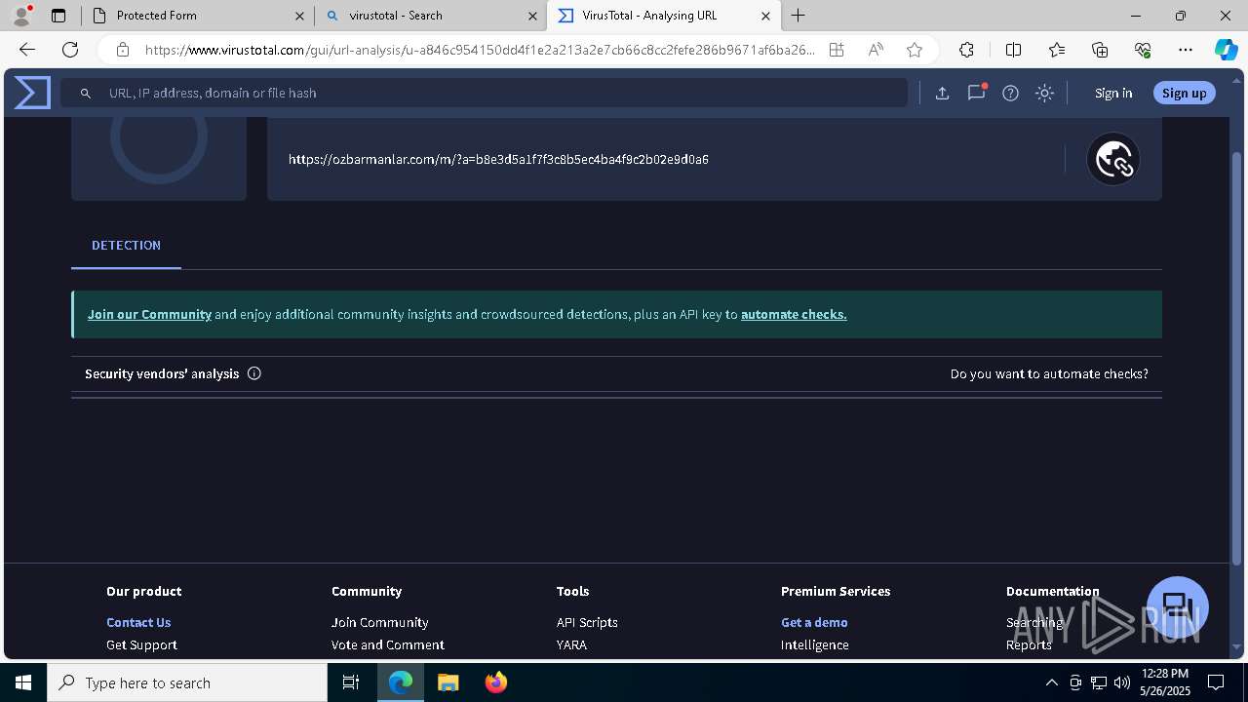The image size is (1248, 702).
Task: Open the tab actions menu icon
Action: tap(58, 16)
